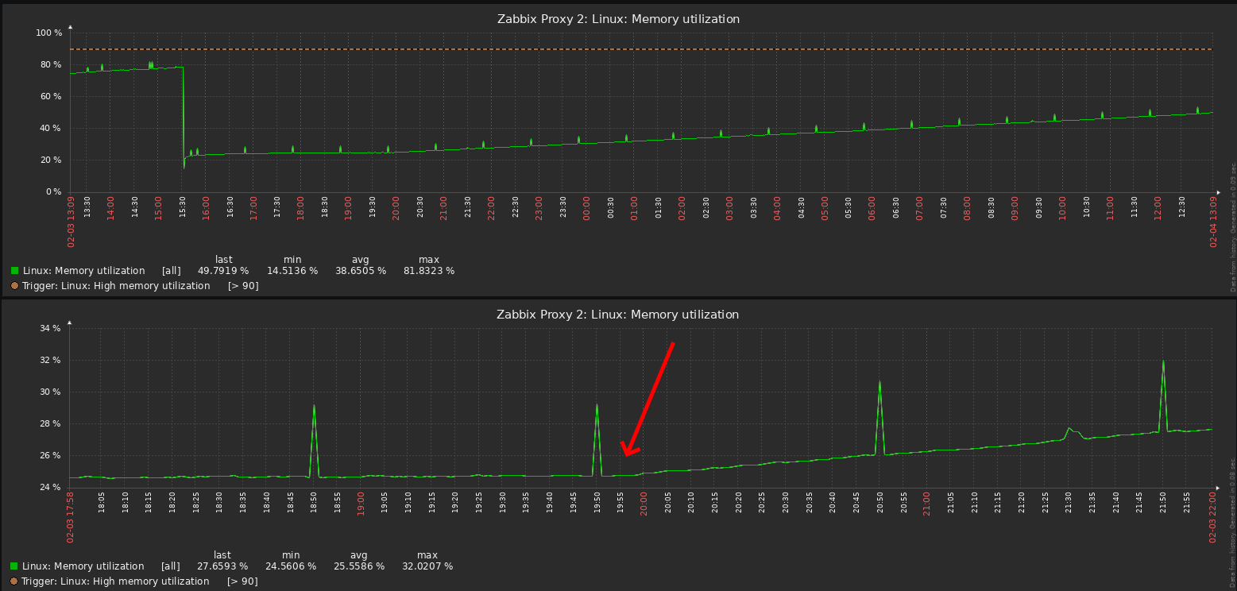Click the orange dashed trigger threshold line
Image resolution: width=1237 pixels, height=591 pixels.
click(x=641, y=49)
